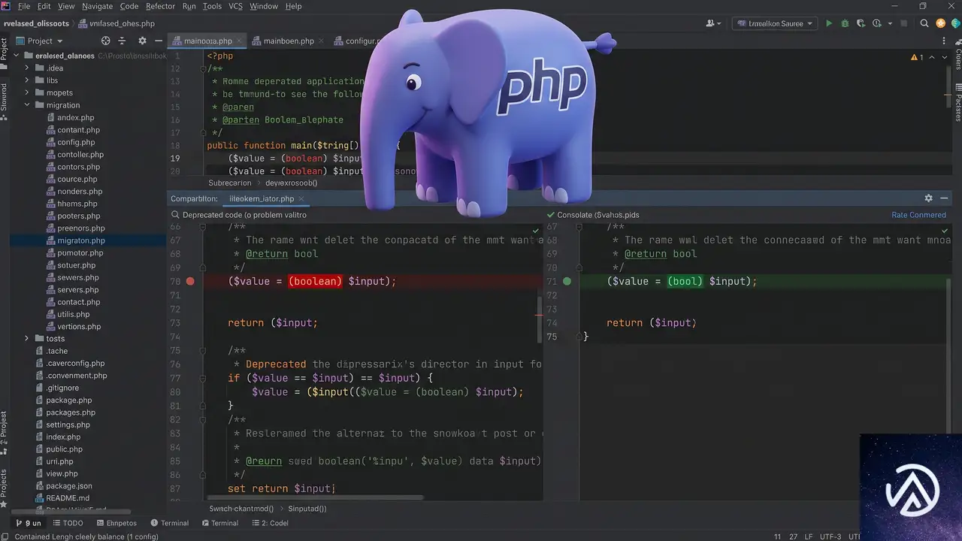This screenshot has width=962, height=541.
Task: Expand the libs folder
Action: (27, 80)
